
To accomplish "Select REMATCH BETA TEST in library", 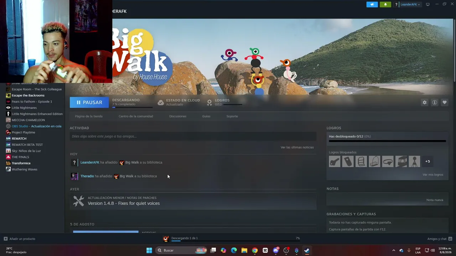I will tap(27, 145).
